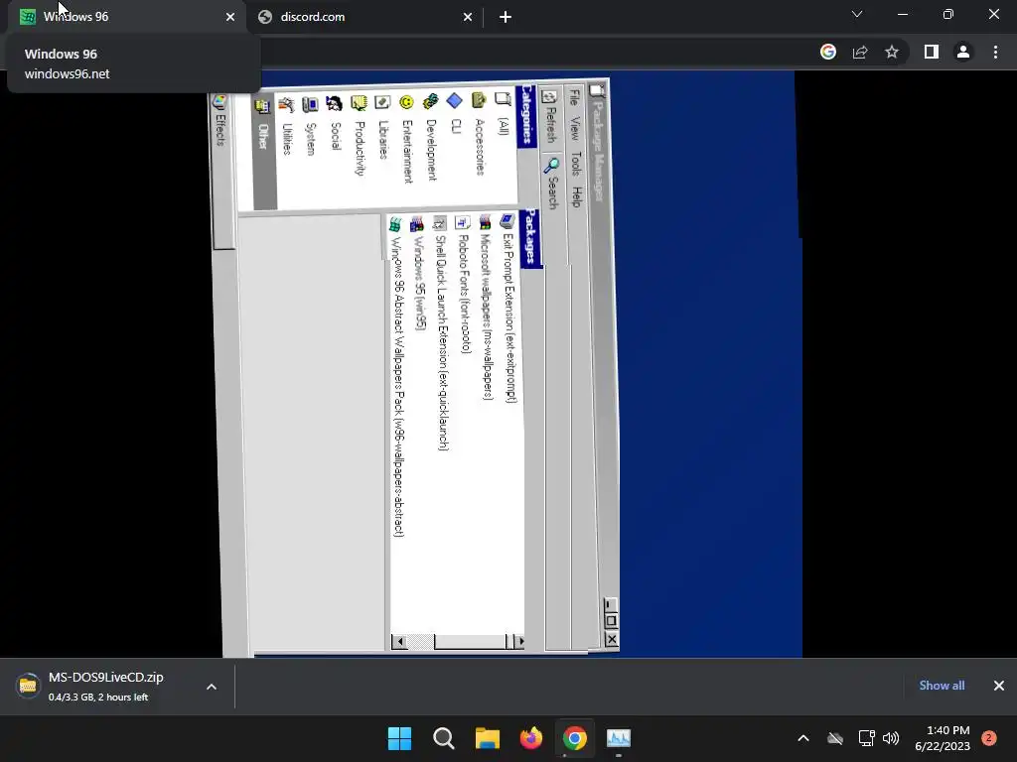Launch Firefox from the taskbar
Viewport: 1017px width, 762px height.
pos(531,738)
